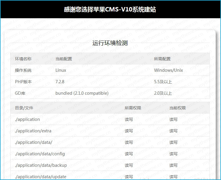Viewport: 221px width, 180px height.
Task: Click current permission 读写 for ./application/extra
Action: [x=173, y=131]
